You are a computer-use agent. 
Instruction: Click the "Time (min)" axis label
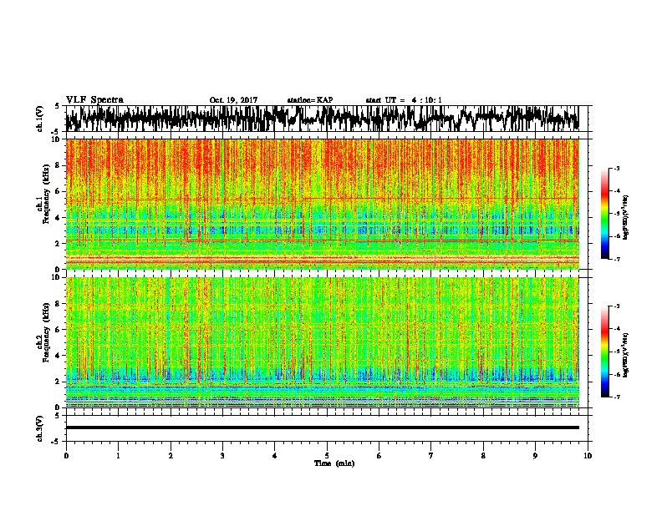click(x=334, y=463)
